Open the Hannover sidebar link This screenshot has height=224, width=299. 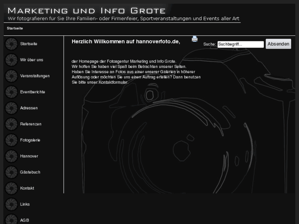tap(29, 156)
